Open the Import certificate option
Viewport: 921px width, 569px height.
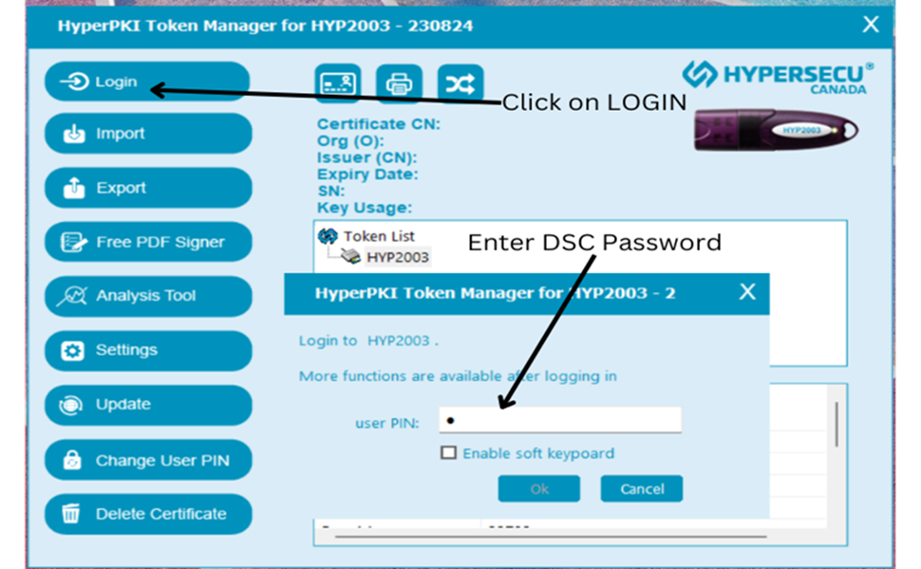click(x=148, y=134)
